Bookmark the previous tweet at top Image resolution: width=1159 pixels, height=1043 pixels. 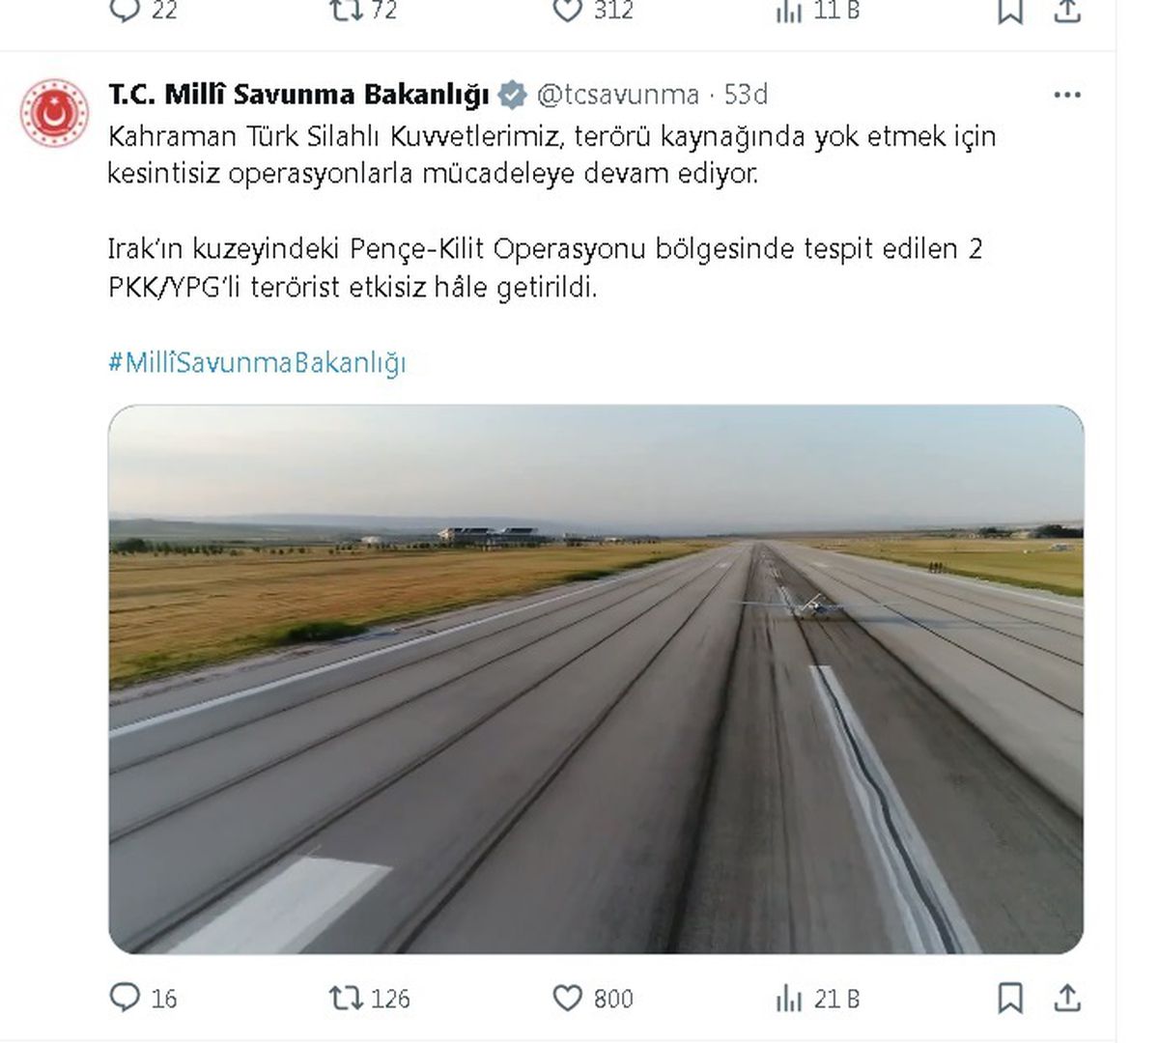[1009, 10]
